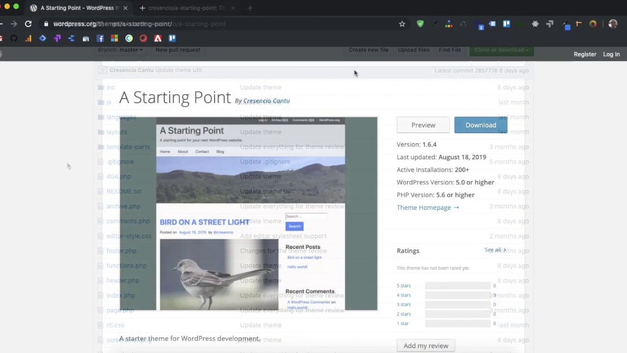Filter reviews by 3 stars
Viewport: 627px width, 353px height.
(404, 304)
